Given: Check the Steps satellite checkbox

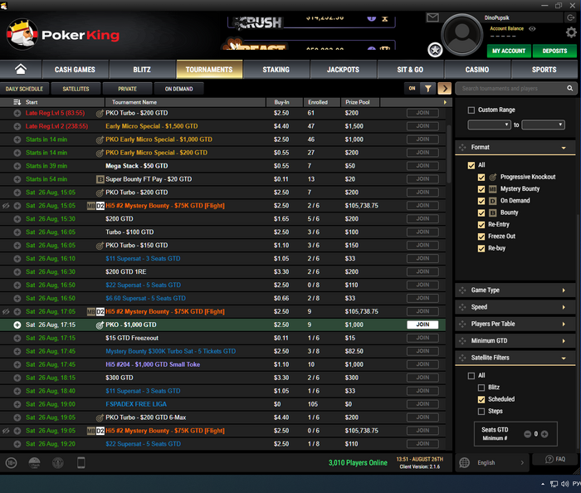Looking at the screenshot, I should coord(481,411).
